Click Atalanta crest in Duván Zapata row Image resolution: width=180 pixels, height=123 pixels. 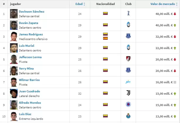128,25
